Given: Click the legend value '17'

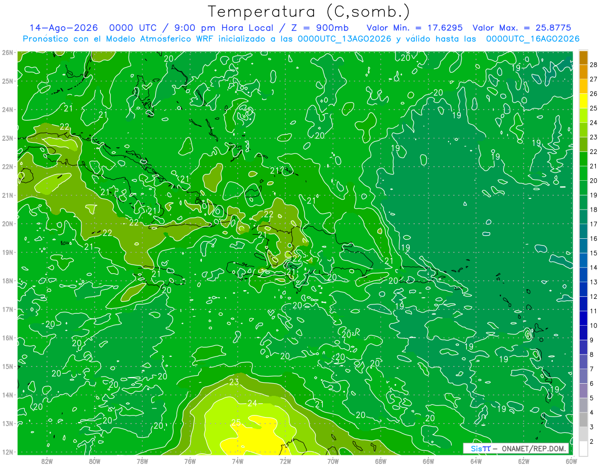Looking at the screenshot, I should pos(594,224).
